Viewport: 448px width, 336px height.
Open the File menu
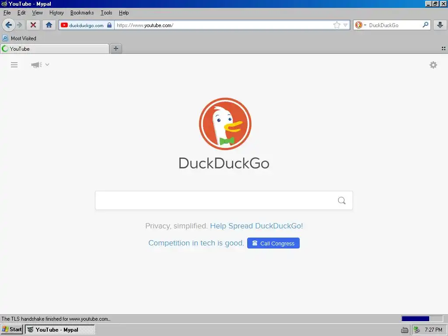pos(7,13)
